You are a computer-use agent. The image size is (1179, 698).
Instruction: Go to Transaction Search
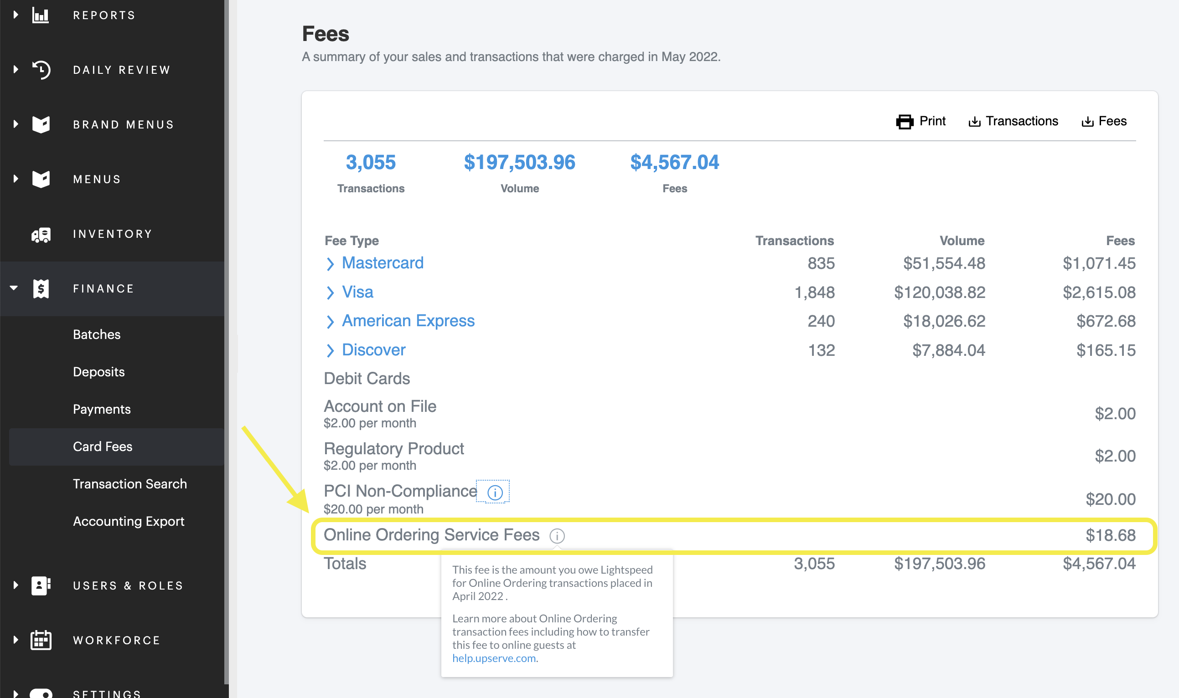[130, 484]
